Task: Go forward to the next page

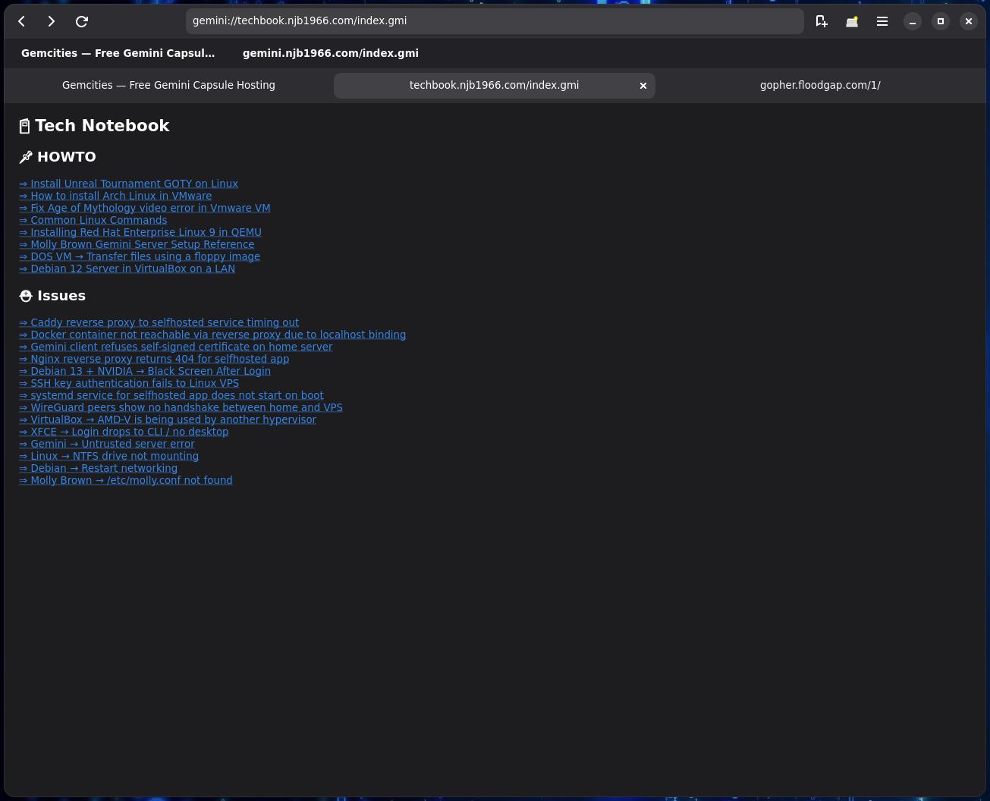Action: pyautogui.click(x=51, y=21)
